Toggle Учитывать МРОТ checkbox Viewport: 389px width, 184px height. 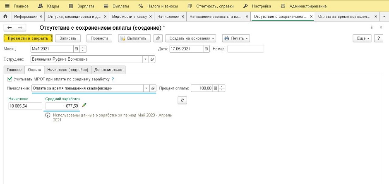point(10,79)
